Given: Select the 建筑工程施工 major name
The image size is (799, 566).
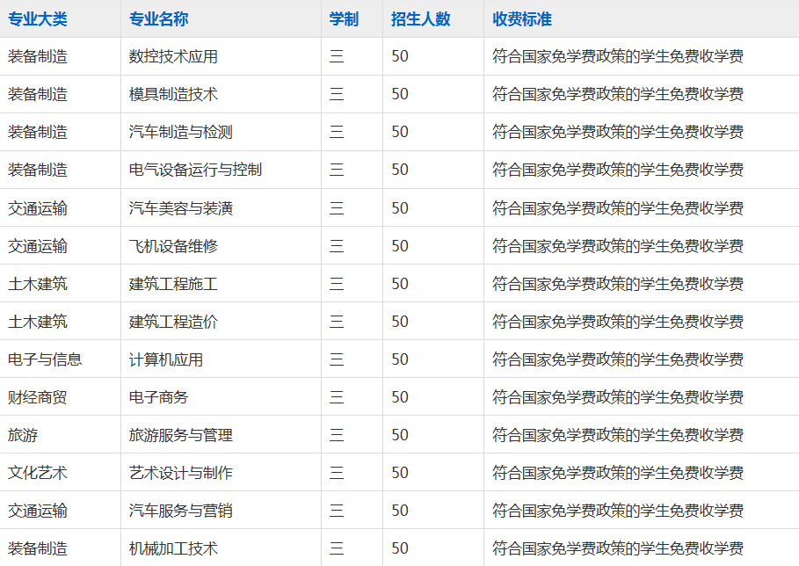Looking at the screenshot, I should coord(173,283).
